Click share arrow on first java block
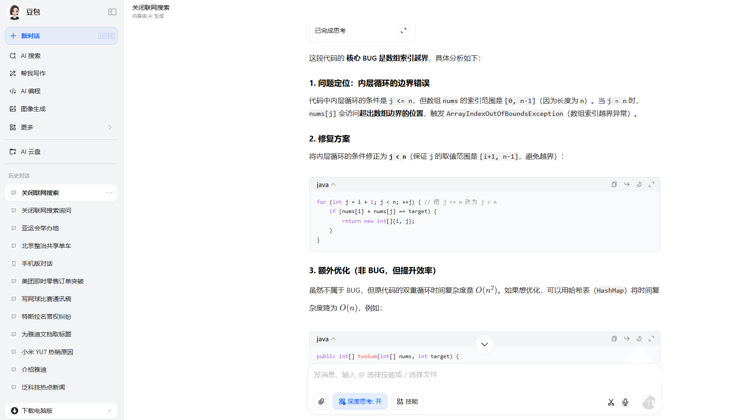 point(627,184)
